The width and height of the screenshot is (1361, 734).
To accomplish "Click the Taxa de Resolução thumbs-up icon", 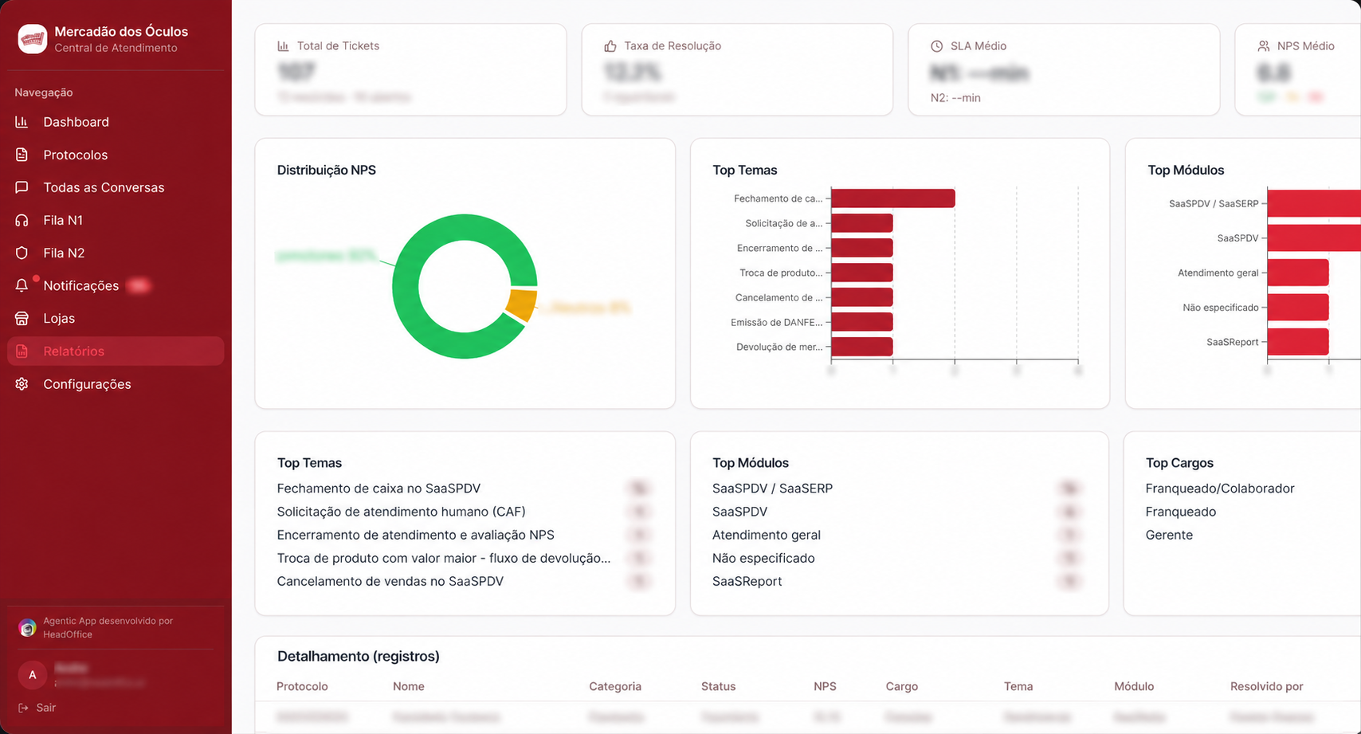I will [x=610, y=46].
